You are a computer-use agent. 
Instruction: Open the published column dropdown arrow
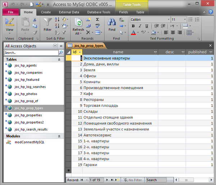pos(211,52)
